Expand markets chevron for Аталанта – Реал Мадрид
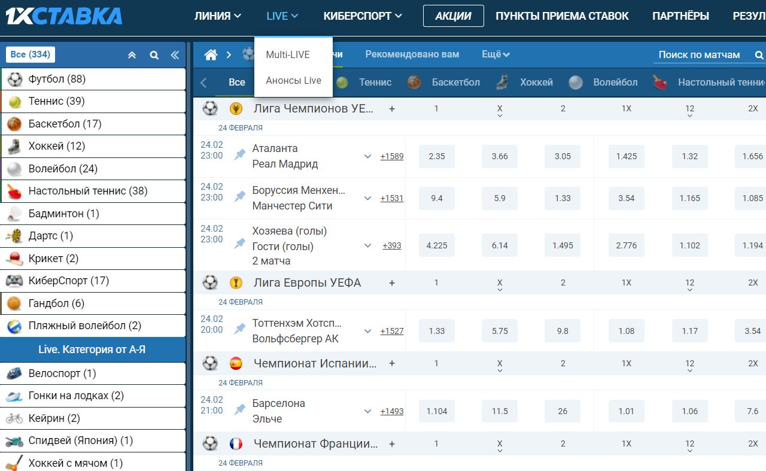 (368, 157)
